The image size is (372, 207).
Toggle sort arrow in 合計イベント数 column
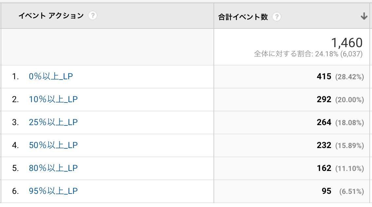pos(364,16)
